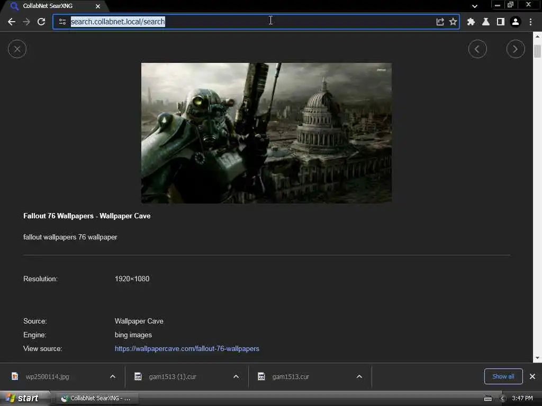Expand options for gam1513.cur download
Viewport: 542px width, 406px height.
pos(359,376)
